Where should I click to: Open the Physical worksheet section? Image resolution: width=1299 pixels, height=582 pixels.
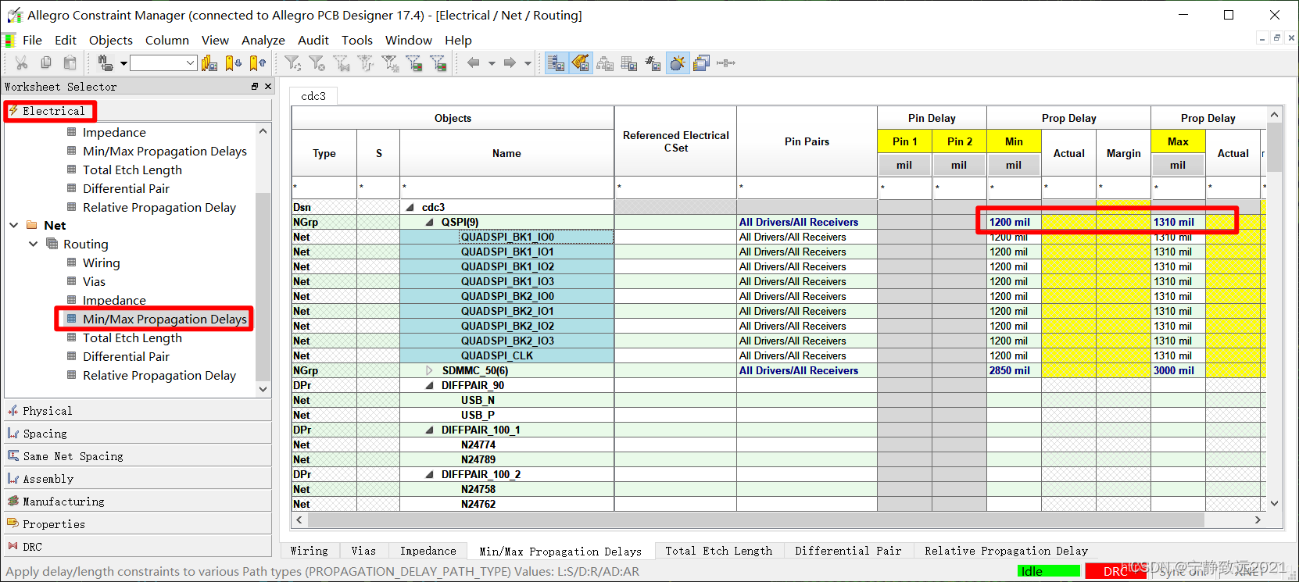(47, 411)
